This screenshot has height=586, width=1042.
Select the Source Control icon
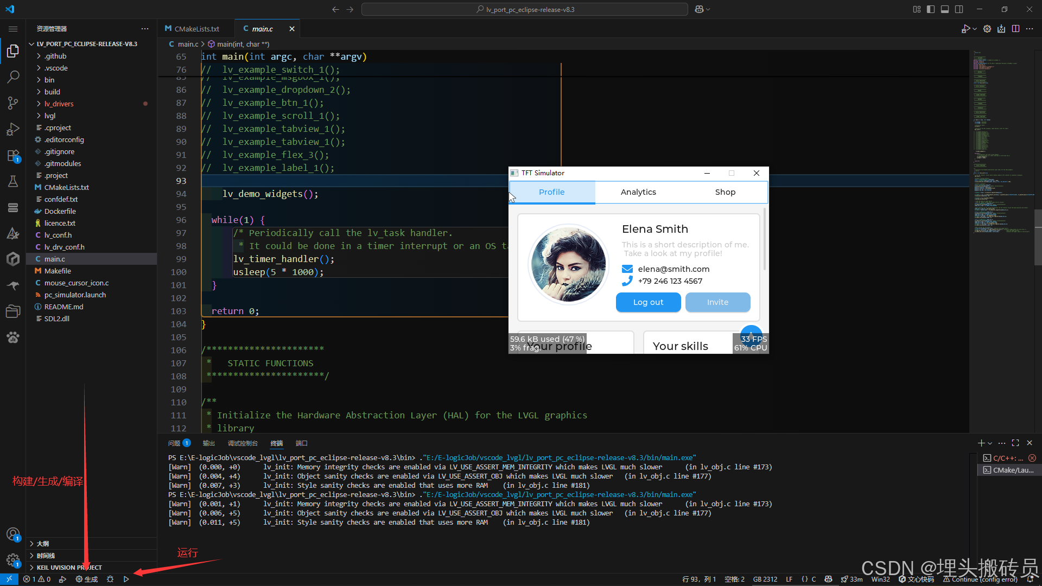[x=13, y=103]
